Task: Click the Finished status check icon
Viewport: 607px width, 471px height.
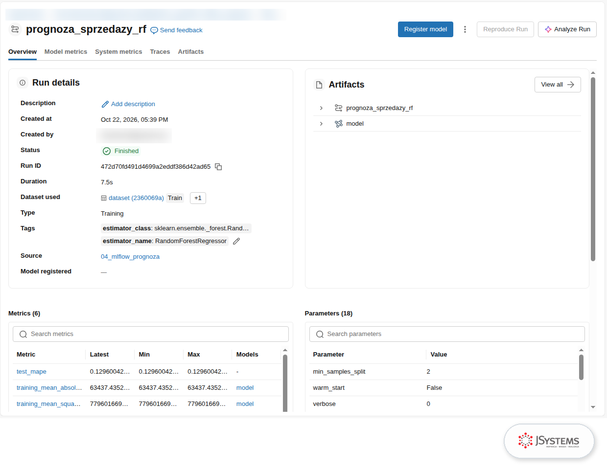Action: click(107, 151)
